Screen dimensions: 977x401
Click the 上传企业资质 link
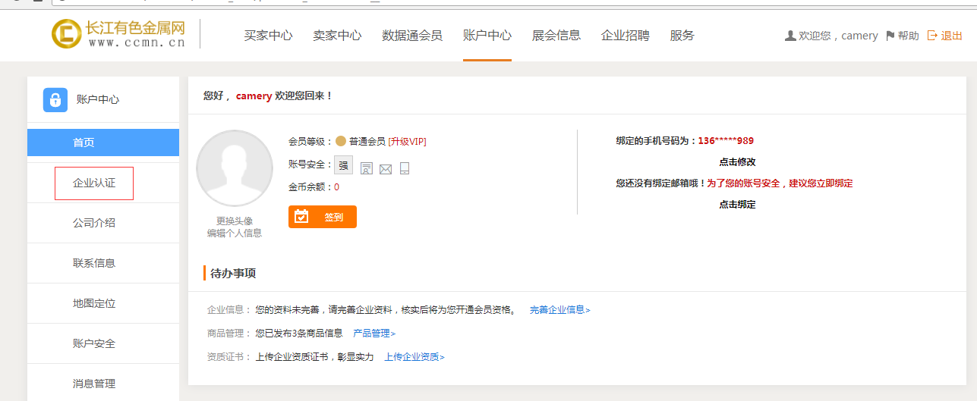414,357
